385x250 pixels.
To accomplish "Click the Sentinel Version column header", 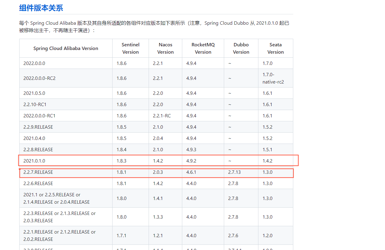I will [131, 48].
